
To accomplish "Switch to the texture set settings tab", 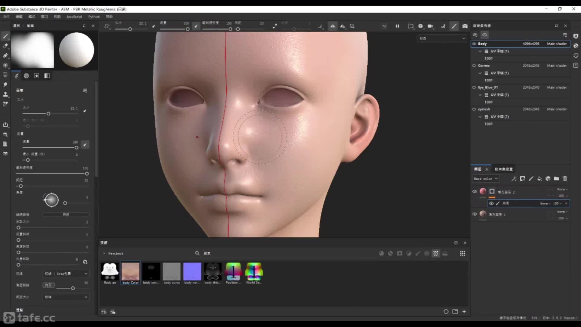I will point(504,169).
